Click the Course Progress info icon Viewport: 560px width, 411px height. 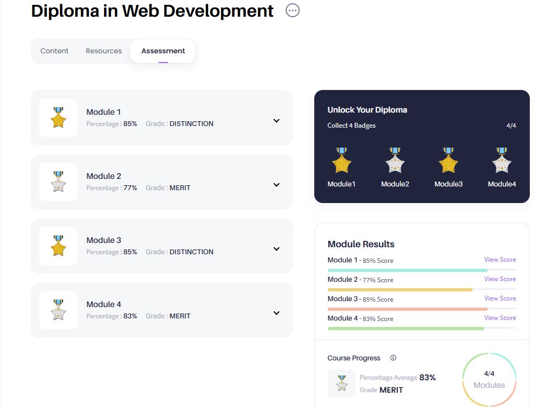click(x=393, y=358)
